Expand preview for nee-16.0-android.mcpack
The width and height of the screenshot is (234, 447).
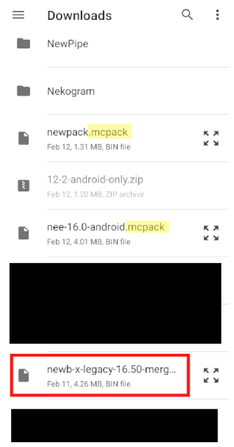[x=211, y=233]
